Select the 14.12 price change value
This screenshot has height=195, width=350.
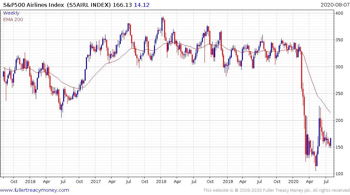[x=142, y=5]
